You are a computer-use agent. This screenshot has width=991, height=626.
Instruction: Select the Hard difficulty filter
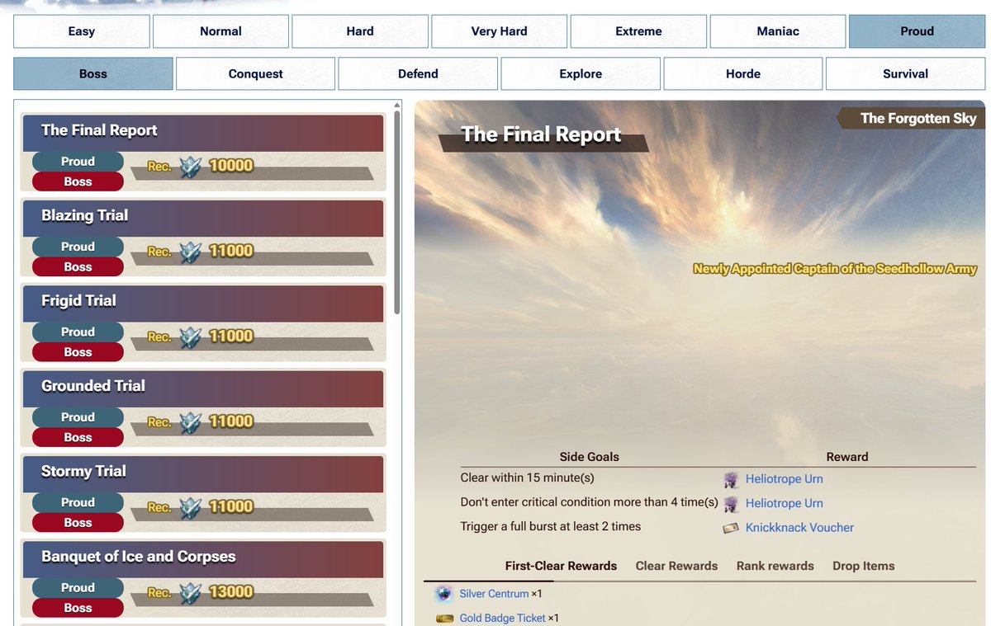(x=360, y=31)
